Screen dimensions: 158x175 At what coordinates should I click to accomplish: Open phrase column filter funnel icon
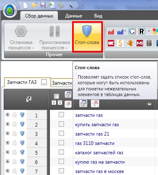pyautogui.click(x=83, y=103)
